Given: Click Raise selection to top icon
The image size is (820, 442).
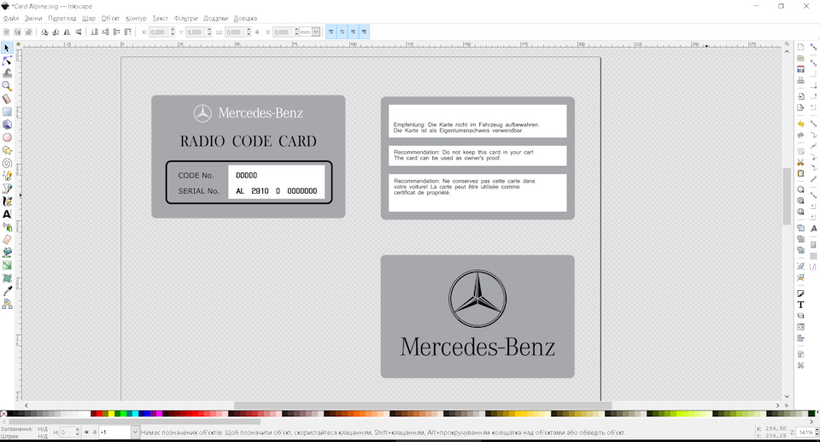Looking at the screenshot, I should pos(127,32).
